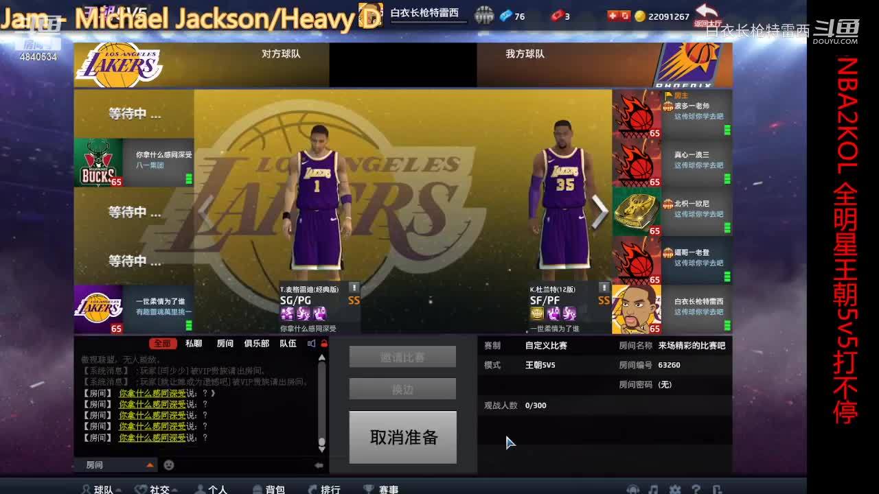Open the 背包 menu
The image size is (879, 494).
[269, 489]
